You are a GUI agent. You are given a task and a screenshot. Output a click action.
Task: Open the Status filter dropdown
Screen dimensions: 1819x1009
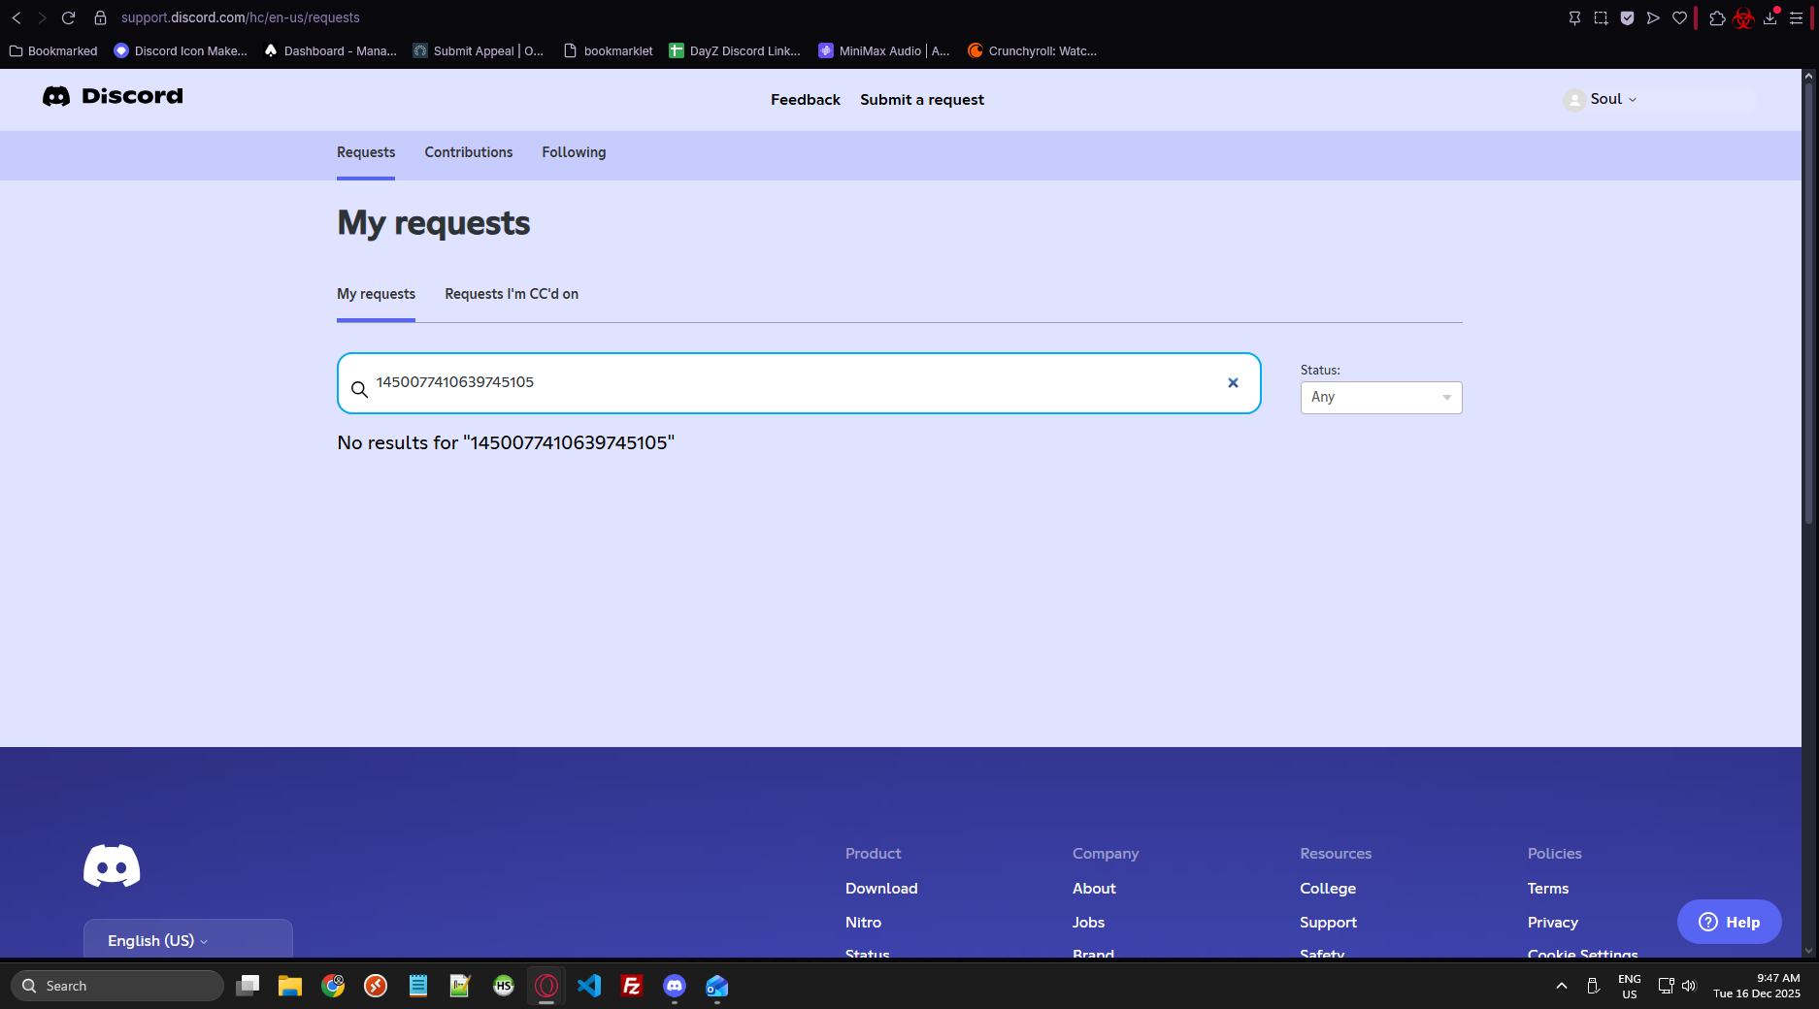tap(1381, 397)
